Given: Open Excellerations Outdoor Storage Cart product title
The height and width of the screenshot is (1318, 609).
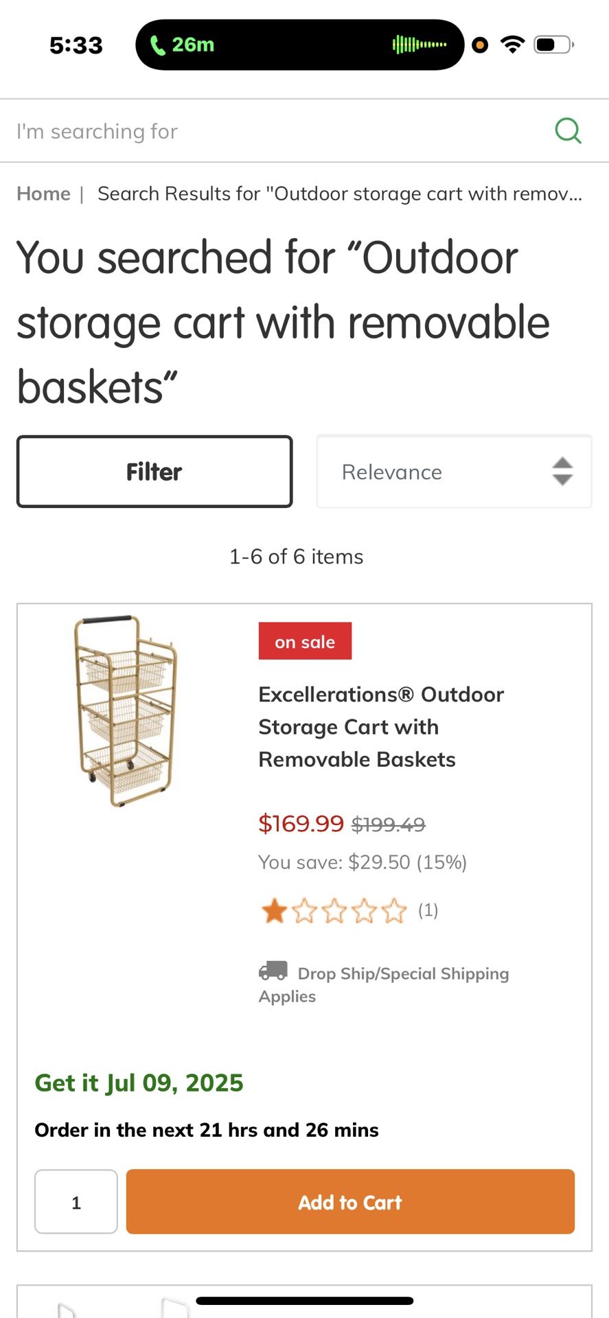Looking at the screenshot, I should point(381,727).
